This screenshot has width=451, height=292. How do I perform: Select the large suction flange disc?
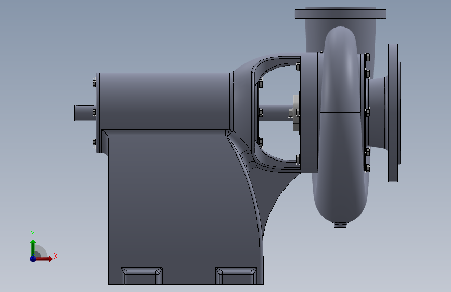(x=393, y=113)
